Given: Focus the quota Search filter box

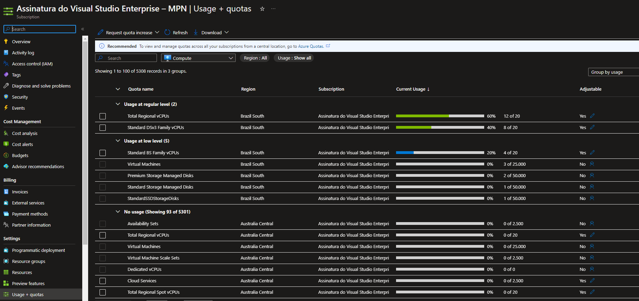Looking at the screenshot, I should pos(126,58).
